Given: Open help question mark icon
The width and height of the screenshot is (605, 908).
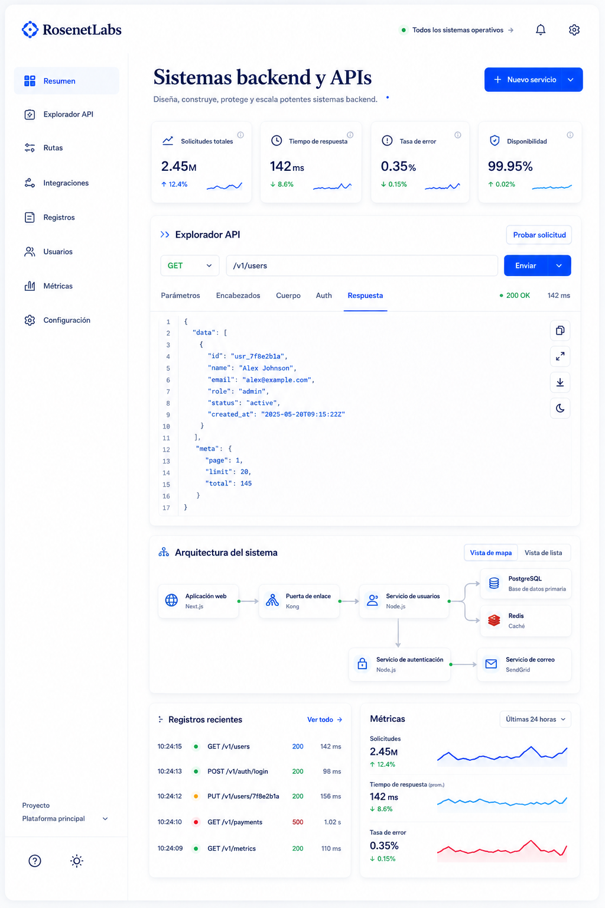Looking at the screenshot, I should (35, 861).
